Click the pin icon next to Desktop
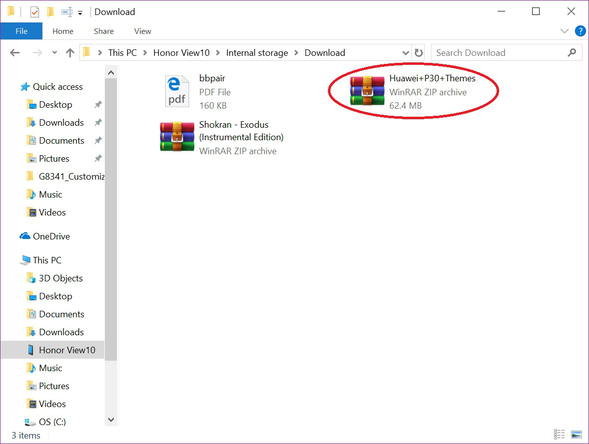The width and height of the screenshot is (589, 444). (x=98, y=104)
